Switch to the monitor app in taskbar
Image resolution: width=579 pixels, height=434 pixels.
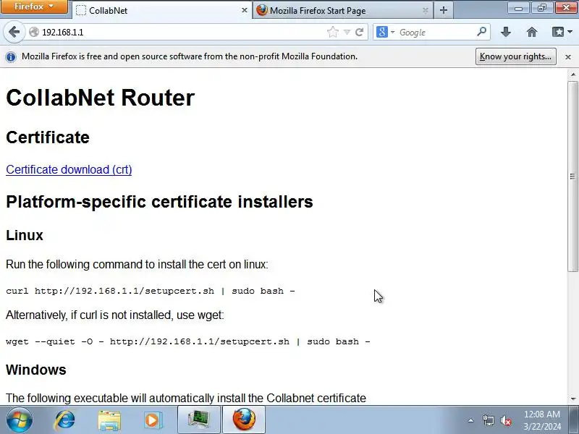pos(198,420)
